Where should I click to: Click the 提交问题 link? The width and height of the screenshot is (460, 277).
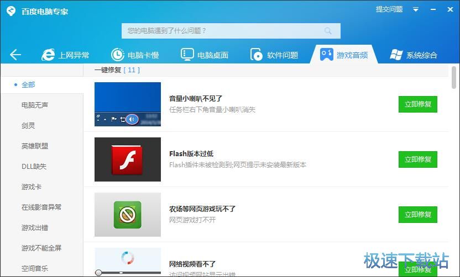coord(389,9)
